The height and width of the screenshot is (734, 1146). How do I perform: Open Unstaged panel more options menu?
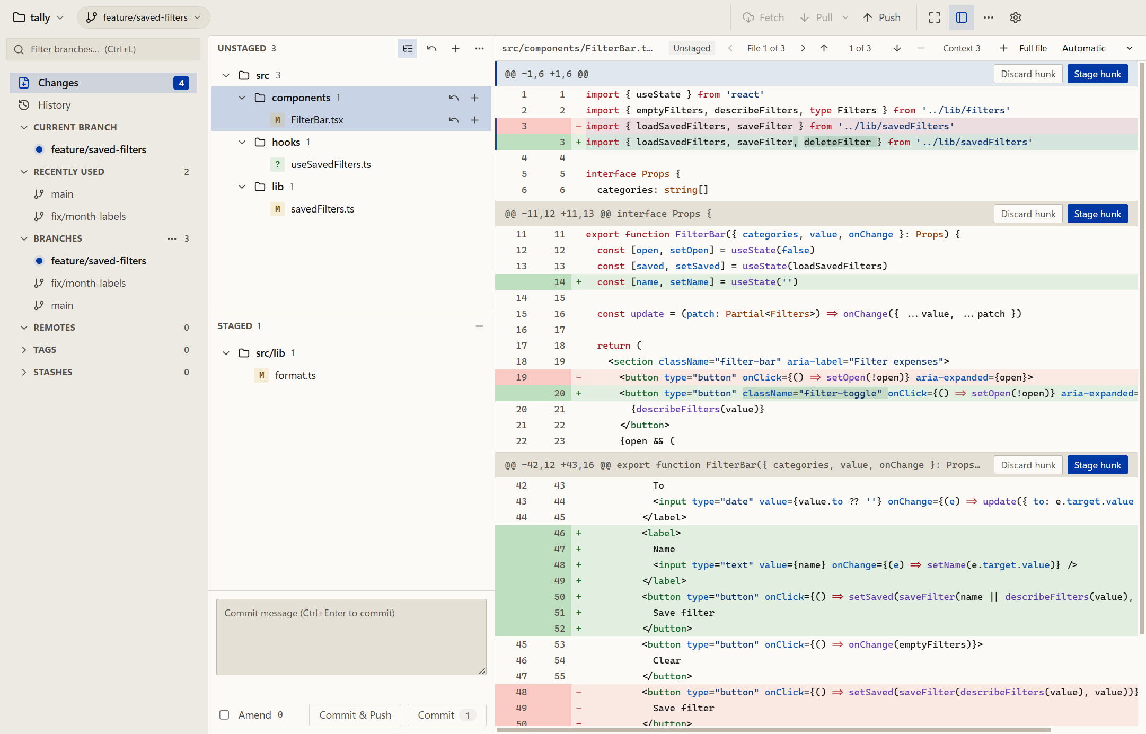point(479,48)
